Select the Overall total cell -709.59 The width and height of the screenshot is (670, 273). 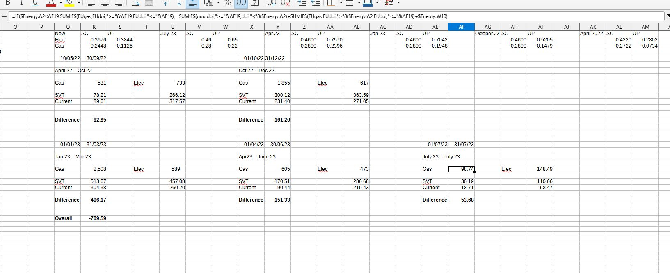tap(94, 218)
